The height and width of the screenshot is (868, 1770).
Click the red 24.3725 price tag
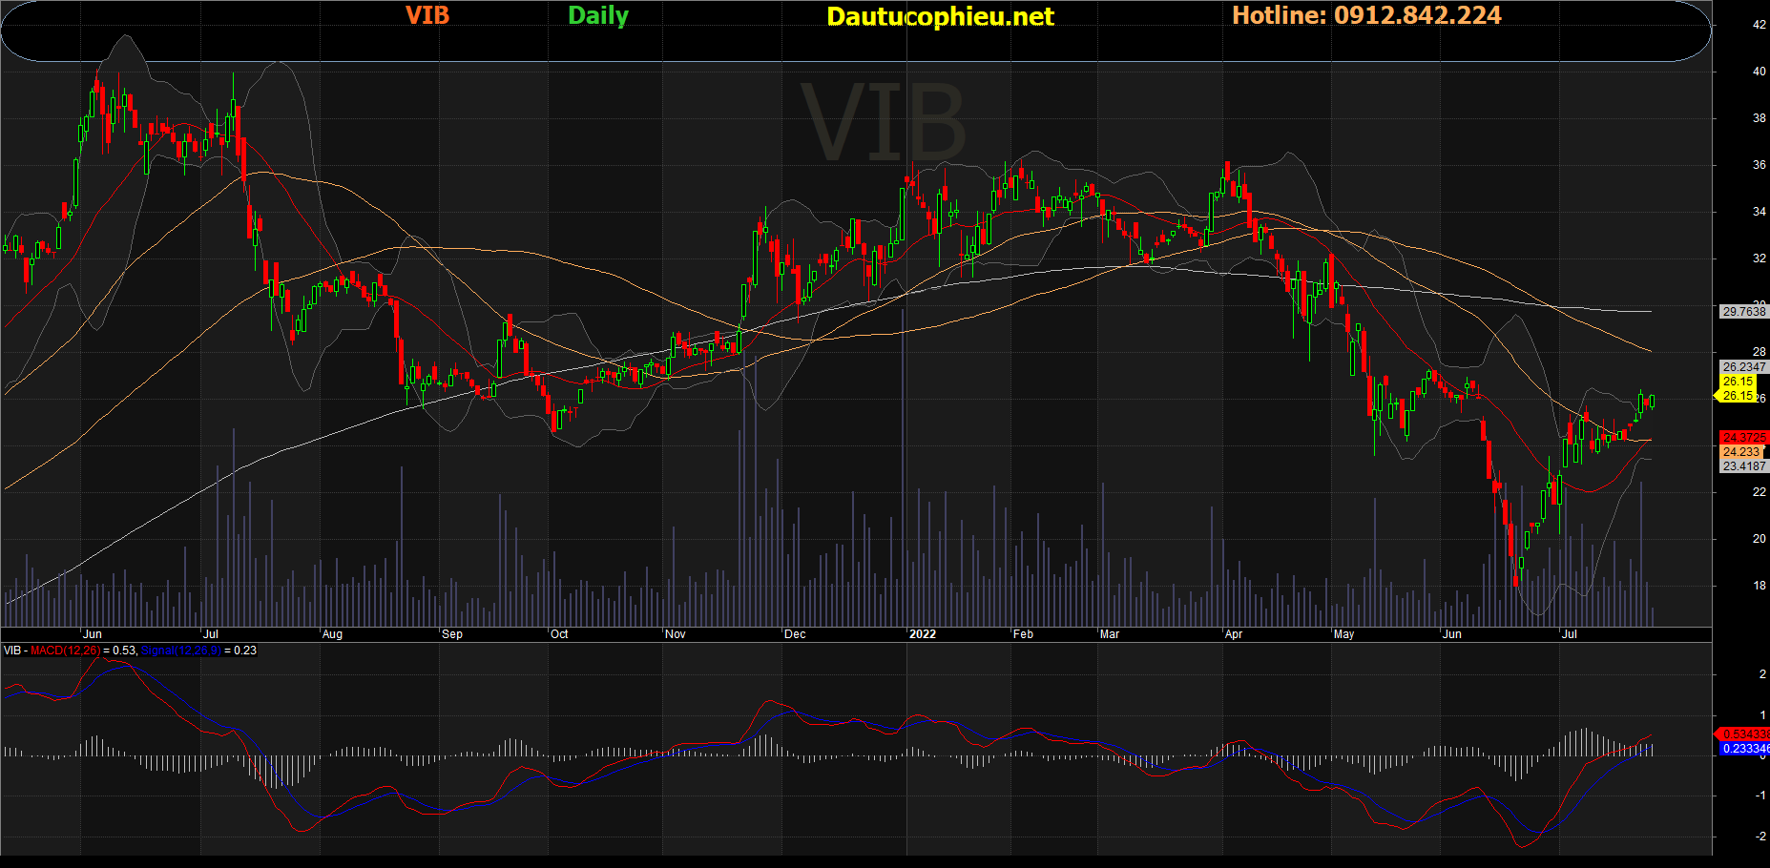(x=1743, y=438)
